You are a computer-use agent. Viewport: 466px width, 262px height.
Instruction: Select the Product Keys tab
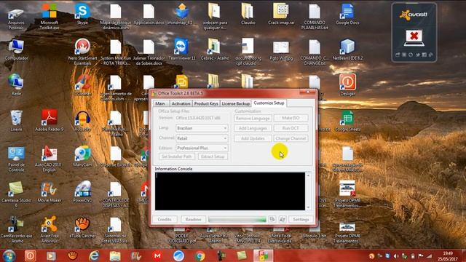(x=206, y=103)
